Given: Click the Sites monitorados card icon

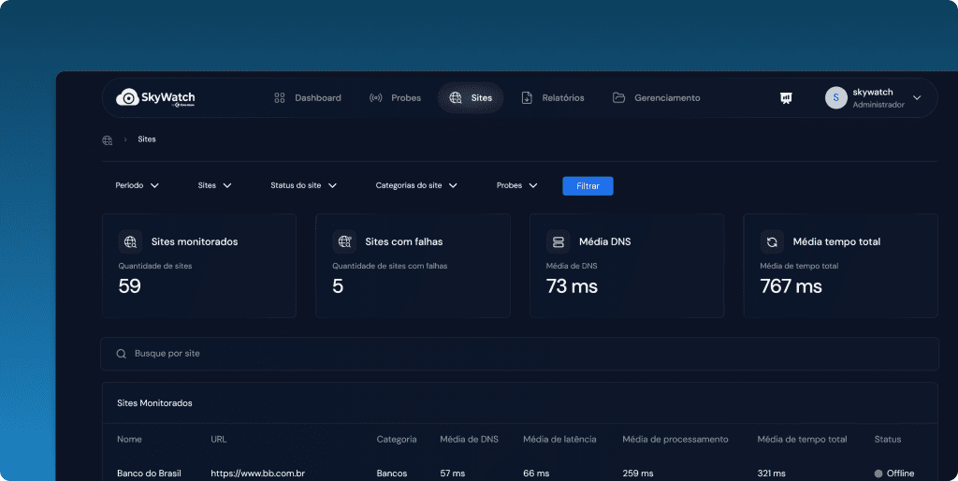Looking at the screenshot, I should pos(130,242).
